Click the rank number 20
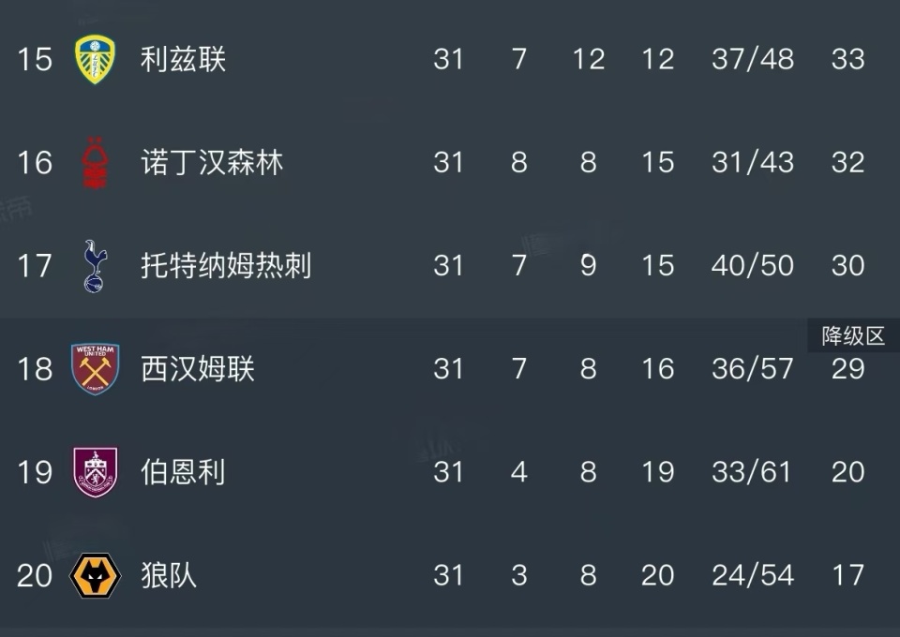900x637 pixels. point(35,575)
